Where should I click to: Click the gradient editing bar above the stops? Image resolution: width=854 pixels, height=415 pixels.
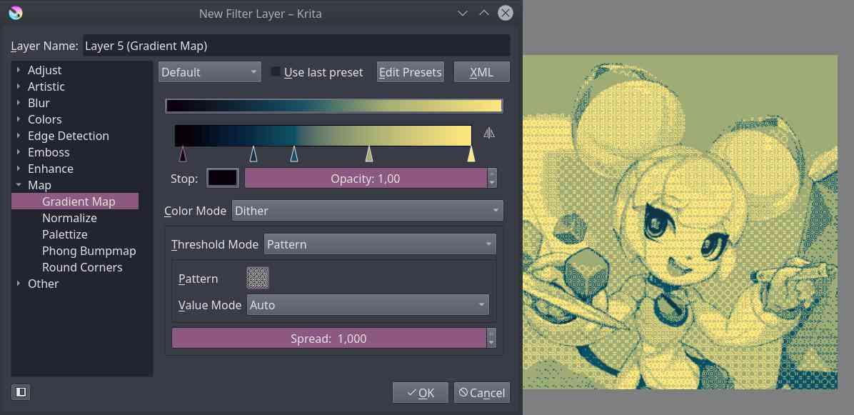(323, 136)
